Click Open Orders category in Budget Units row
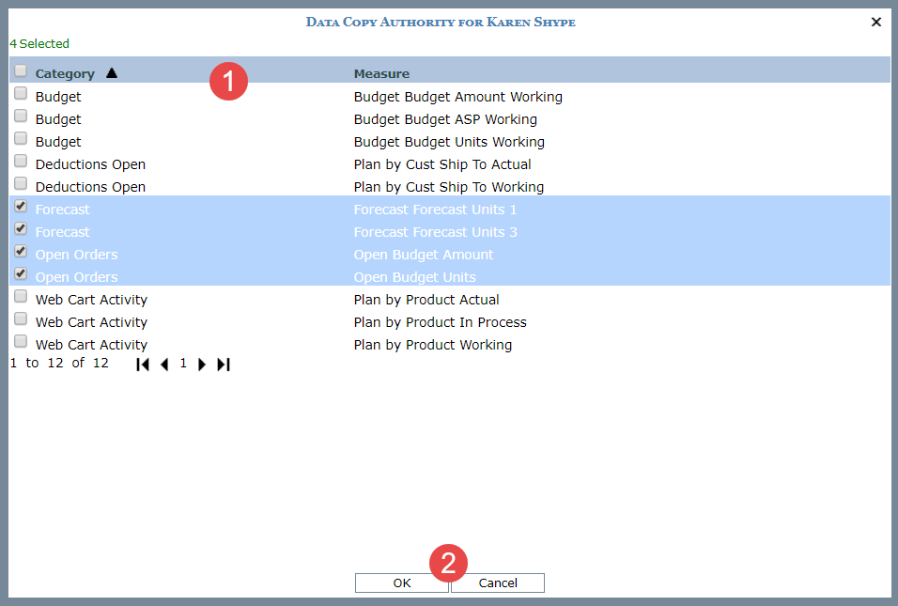The height and width of the screenshot is (606, 898). [x=76, y=277]
